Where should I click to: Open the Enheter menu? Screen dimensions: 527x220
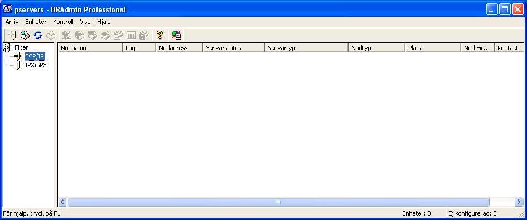click(x=36, y=22)
